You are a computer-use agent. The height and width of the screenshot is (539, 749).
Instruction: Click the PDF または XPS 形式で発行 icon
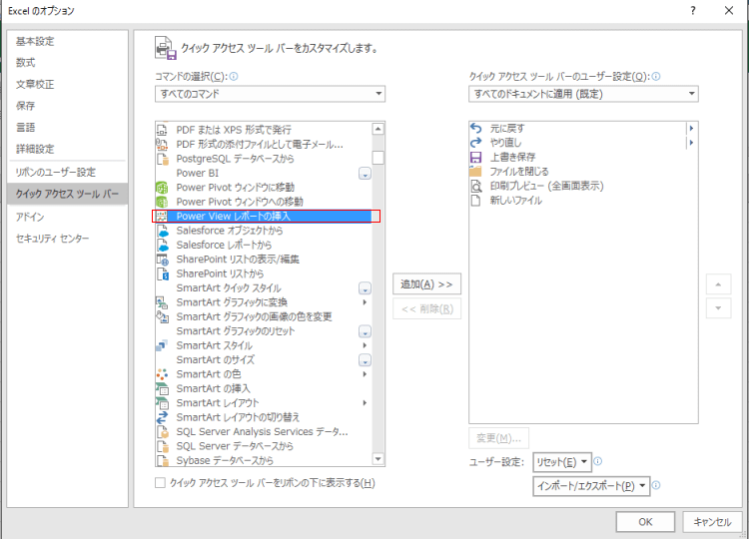click(x=163, y=130)
